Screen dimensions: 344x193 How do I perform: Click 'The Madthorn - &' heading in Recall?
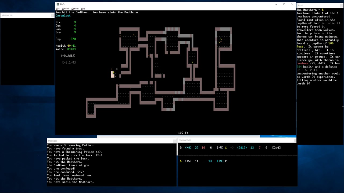[x=310, y=10]
